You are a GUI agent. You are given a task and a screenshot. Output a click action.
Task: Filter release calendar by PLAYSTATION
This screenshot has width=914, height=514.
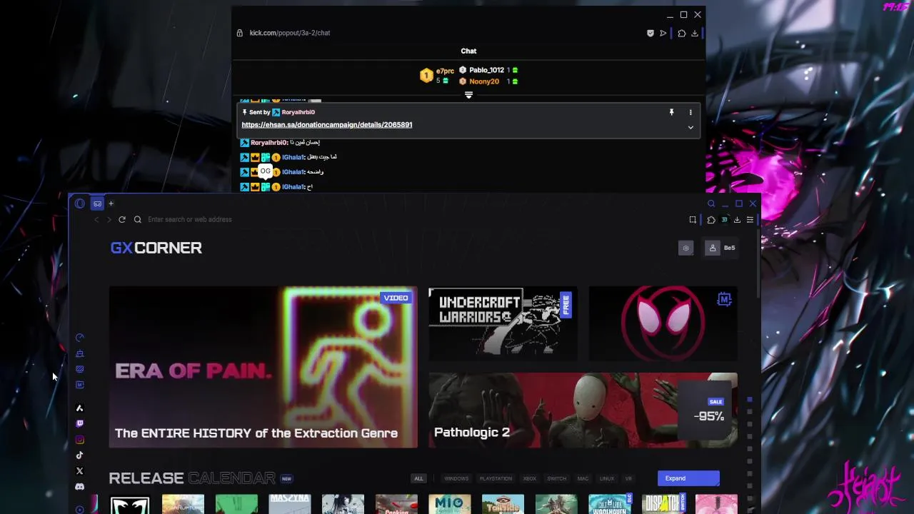tap(496, 478)
